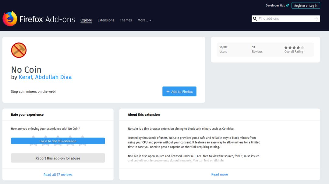Open the Themes tab
The height and width of the screenshot is (184, 329).
pos(126,20)
